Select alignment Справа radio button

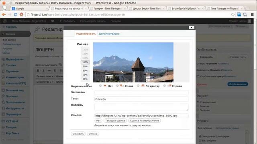pos(164,86)
